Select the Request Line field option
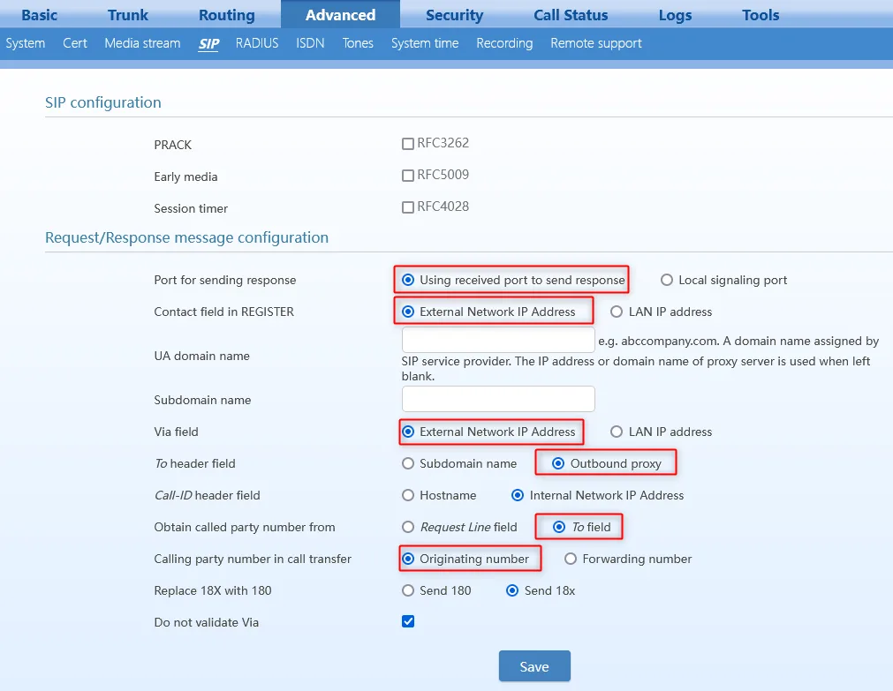This screenshot has height=691, width=893. (408, 527)
